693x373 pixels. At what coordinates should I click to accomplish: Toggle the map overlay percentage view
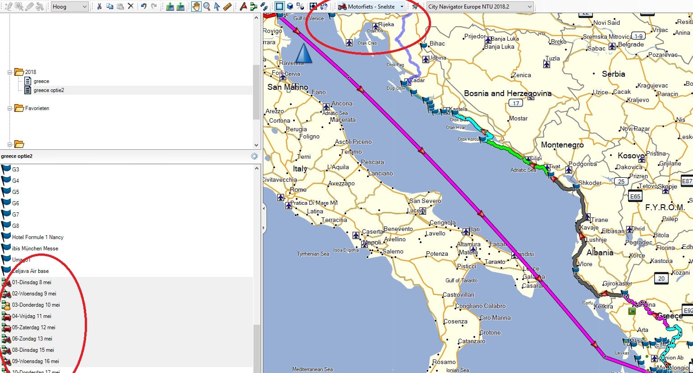click(x=300, y=6)
